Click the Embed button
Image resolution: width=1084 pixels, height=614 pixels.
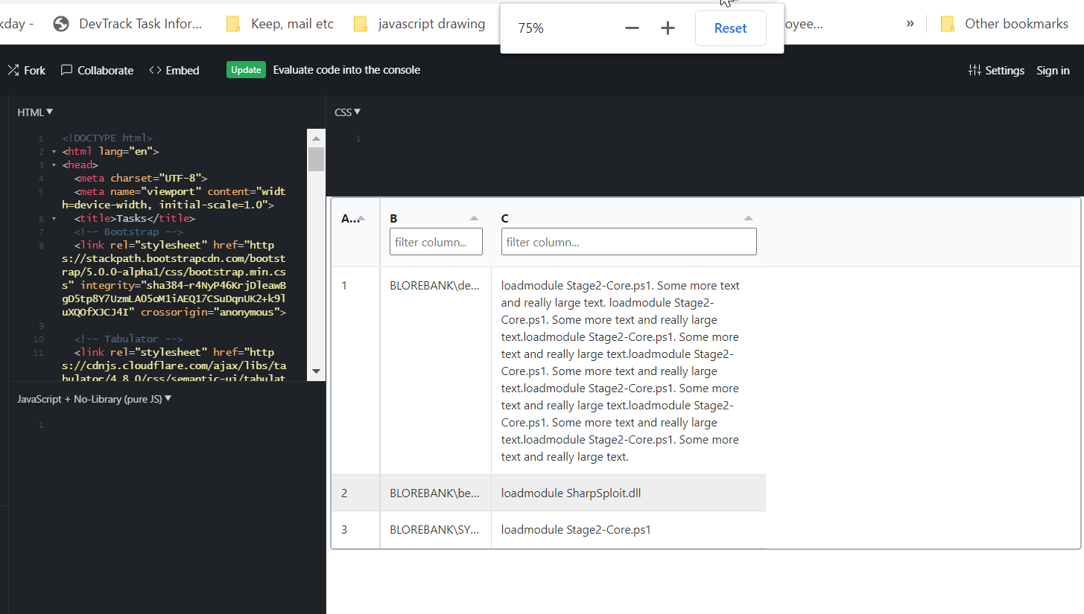click(174, 70)
